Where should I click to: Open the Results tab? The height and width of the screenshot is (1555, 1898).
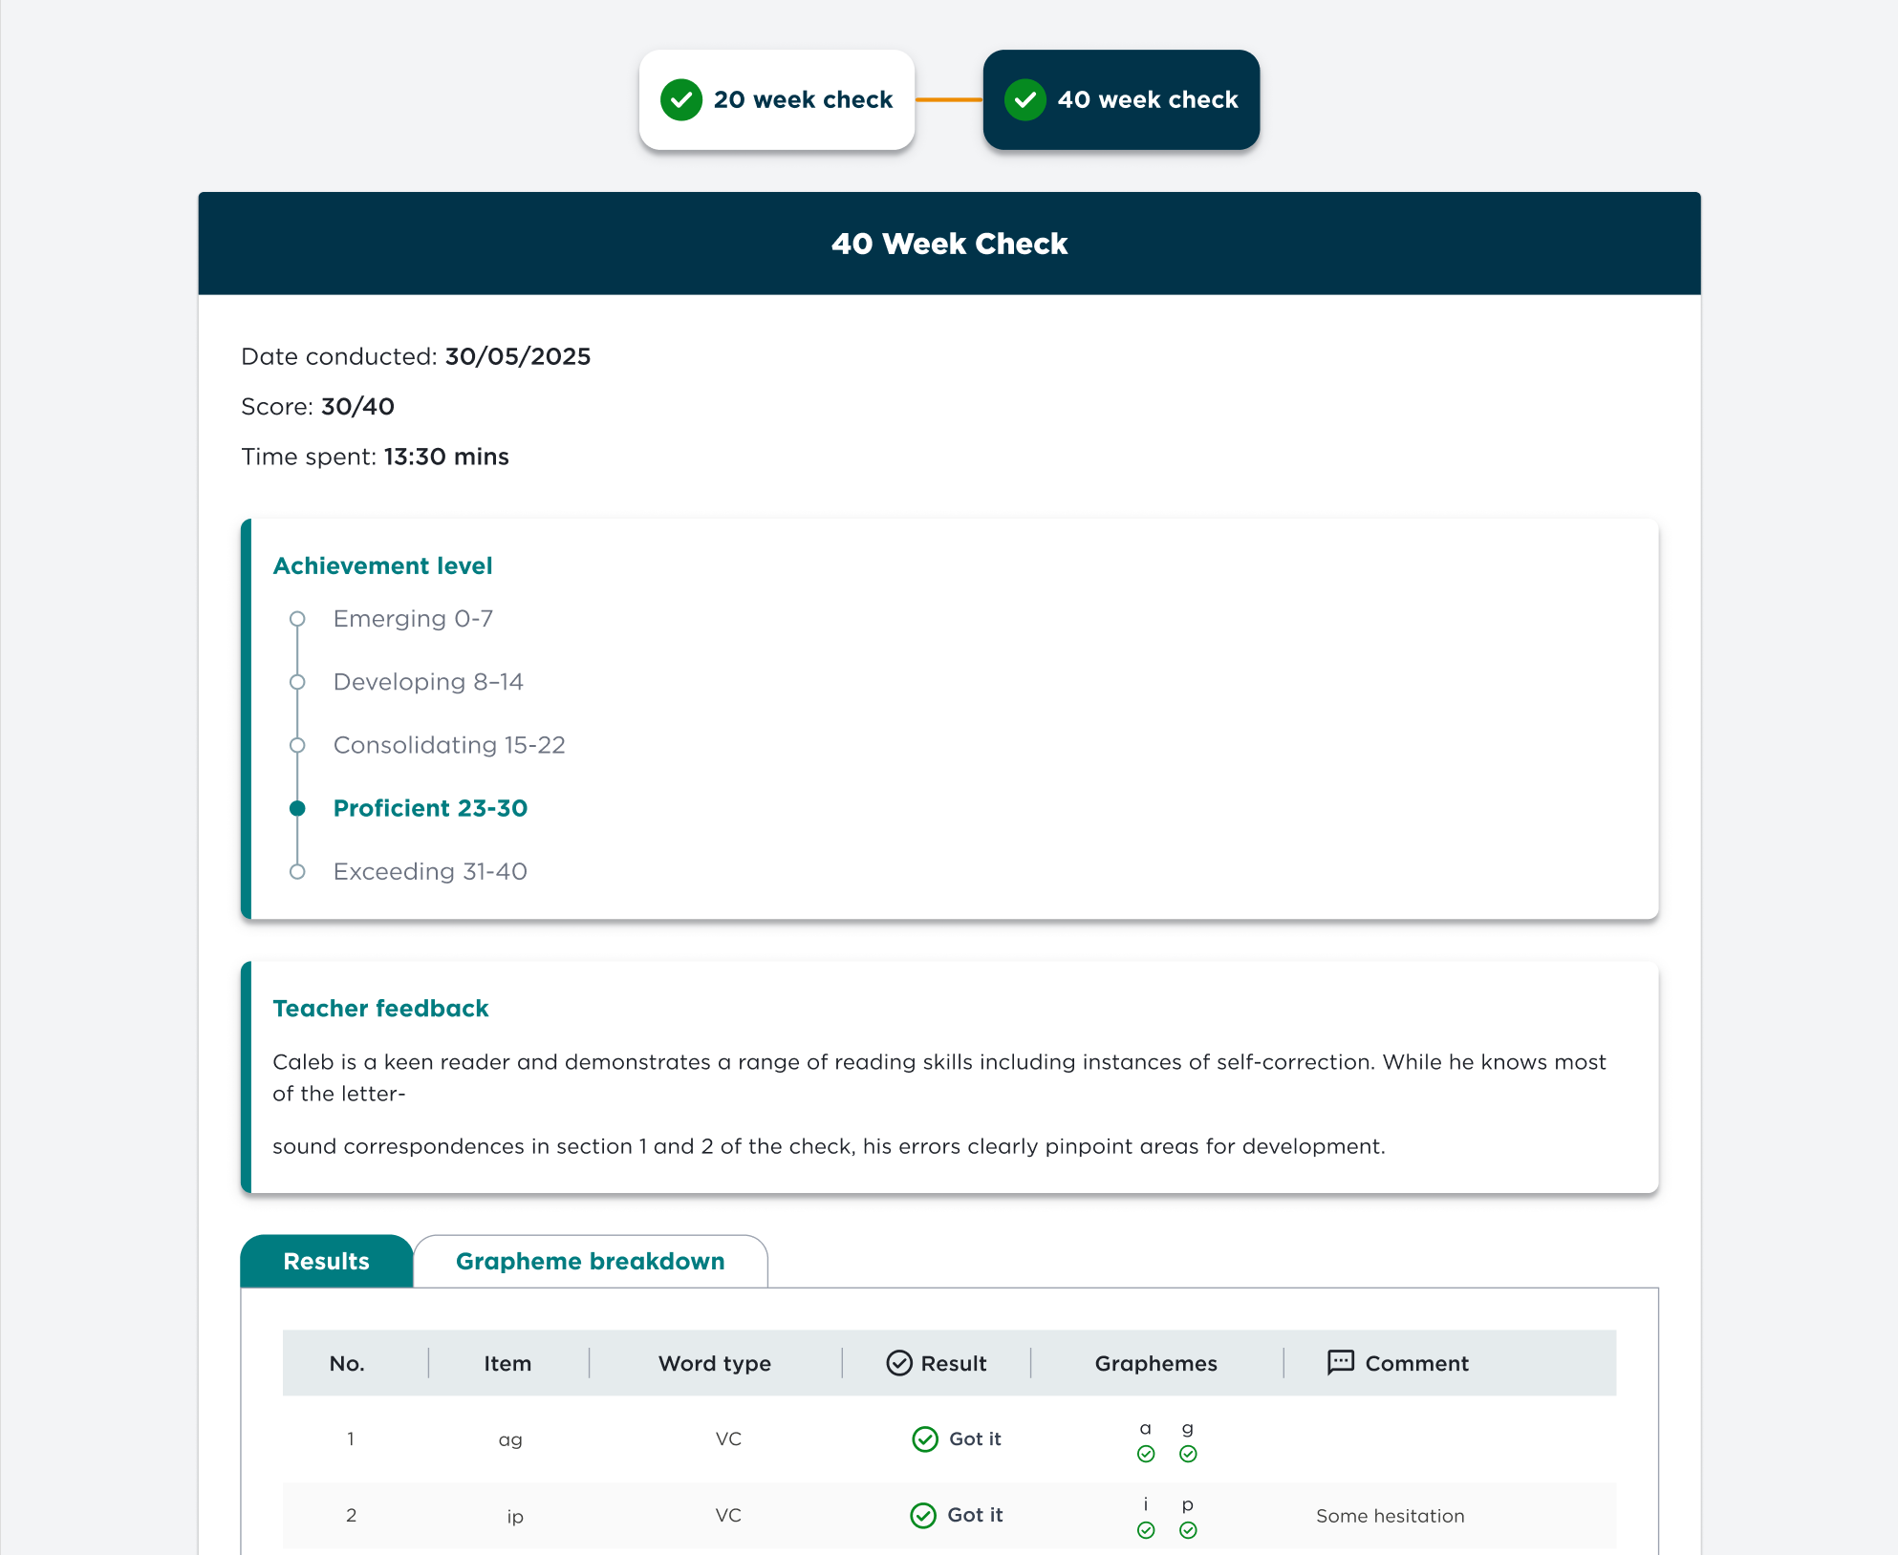click(x=326, y=1261)
